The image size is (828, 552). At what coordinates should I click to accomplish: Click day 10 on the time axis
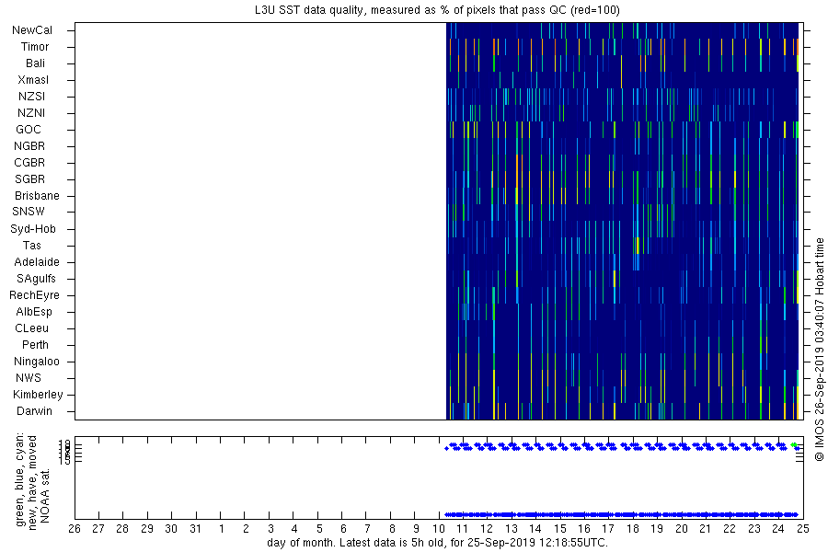(x=438, y=529)
